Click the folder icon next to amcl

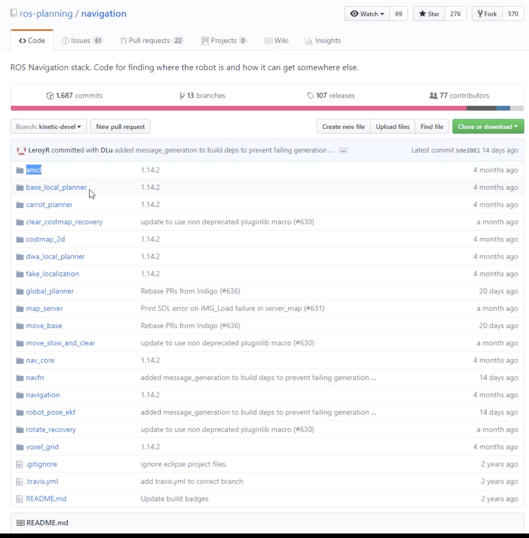click(19, 170)
